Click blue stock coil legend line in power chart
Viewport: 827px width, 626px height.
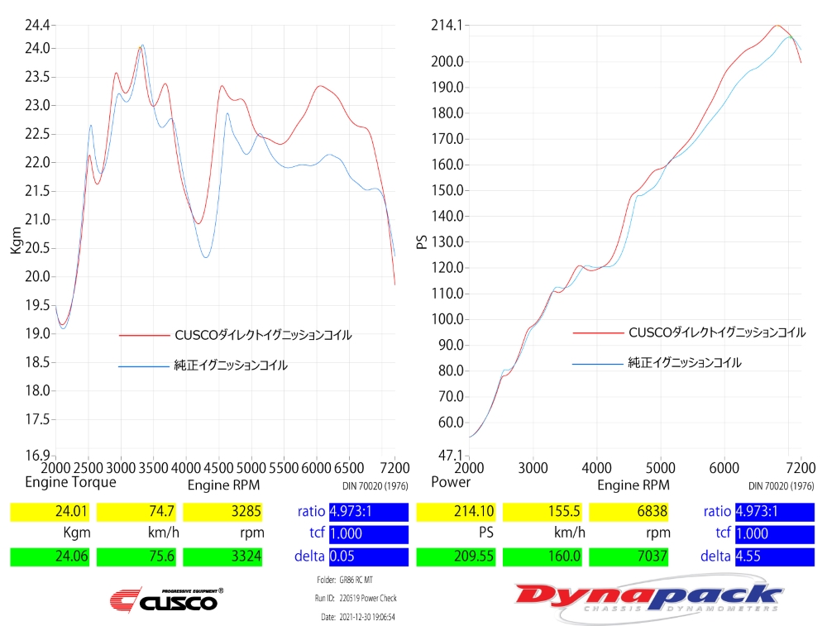(597, 363)
